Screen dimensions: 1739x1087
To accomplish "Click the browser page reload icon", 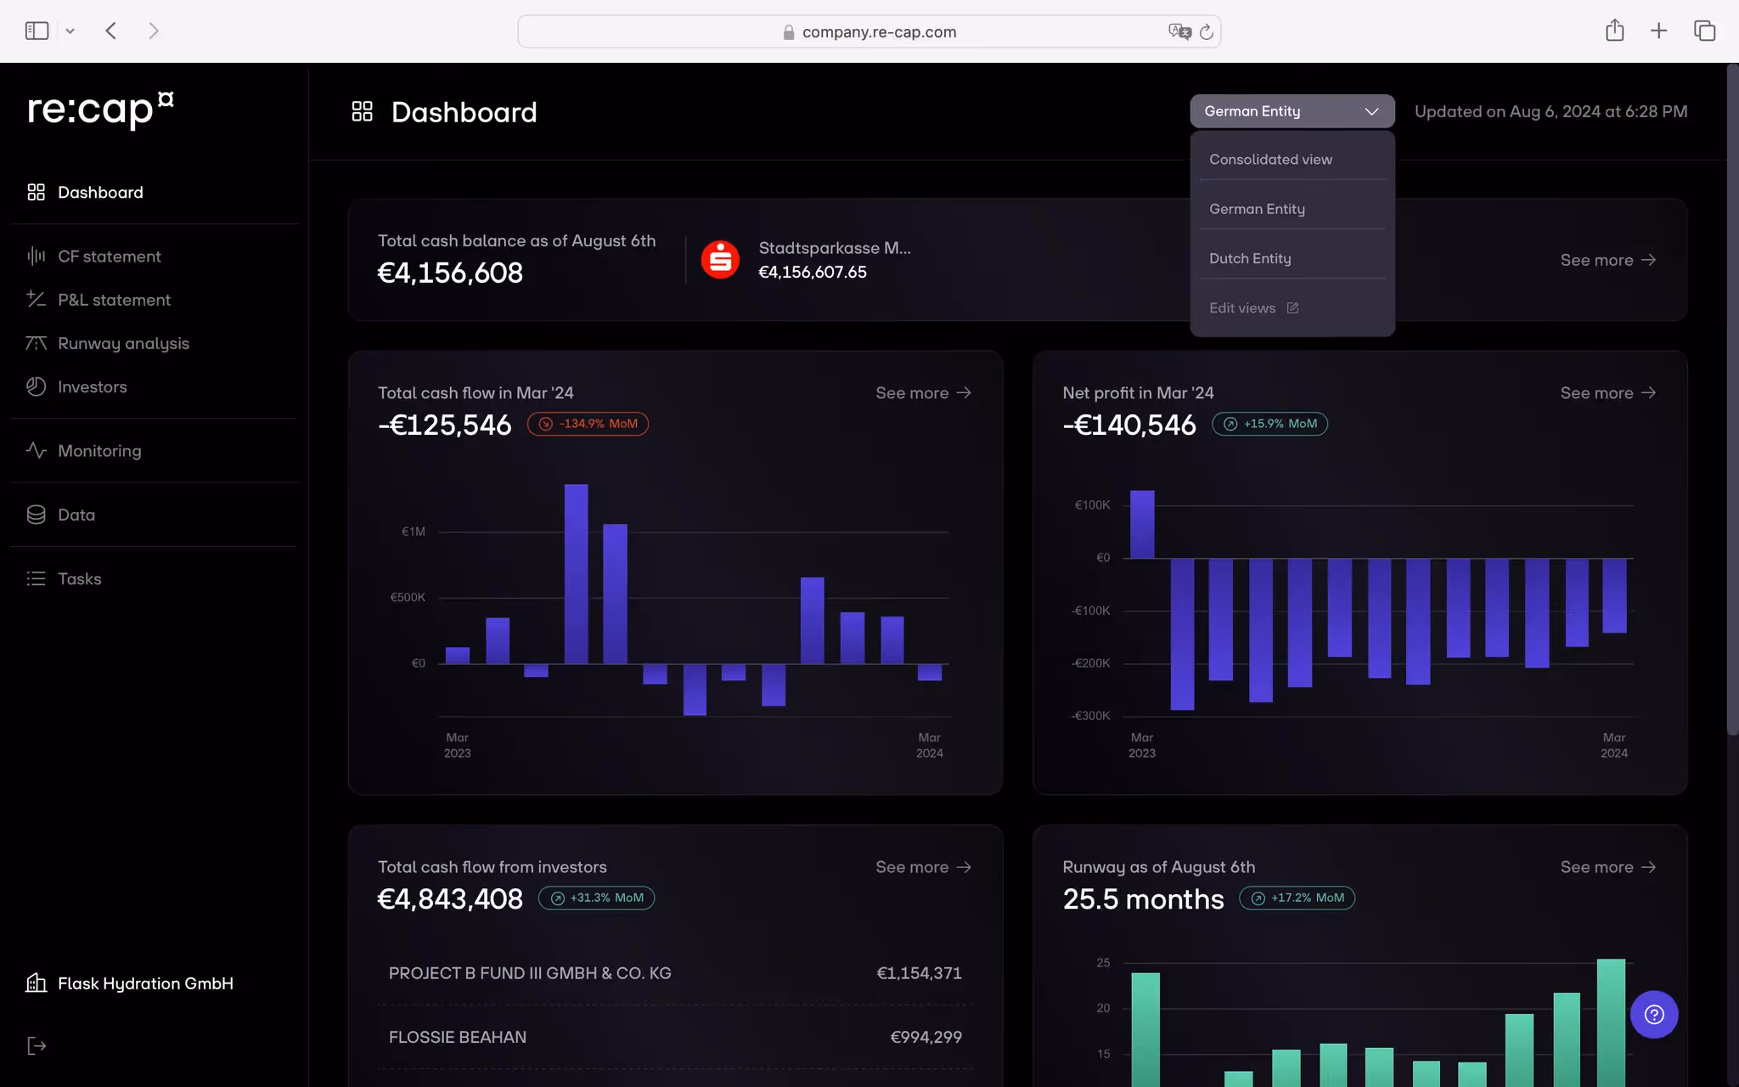I will tap(1206, 32).
